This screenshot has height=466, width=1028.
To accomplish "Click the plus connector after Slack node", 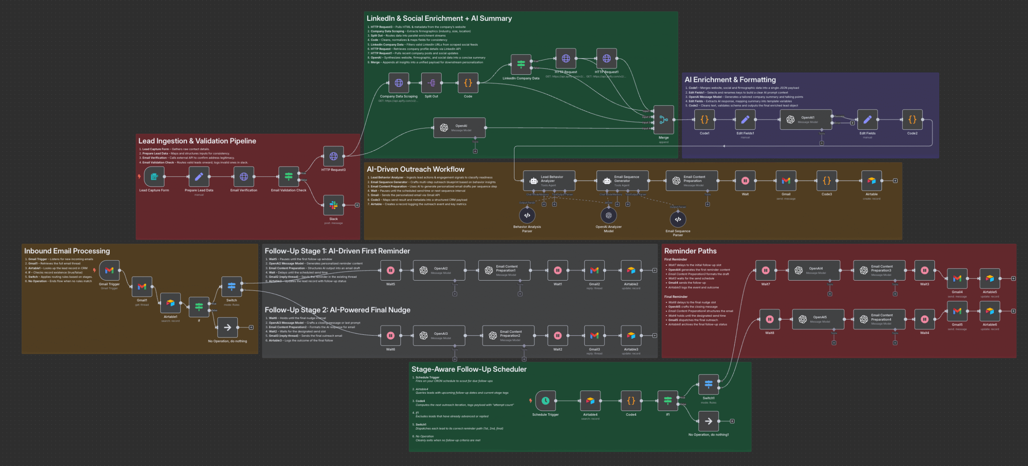I will click(x=357, y=205).
